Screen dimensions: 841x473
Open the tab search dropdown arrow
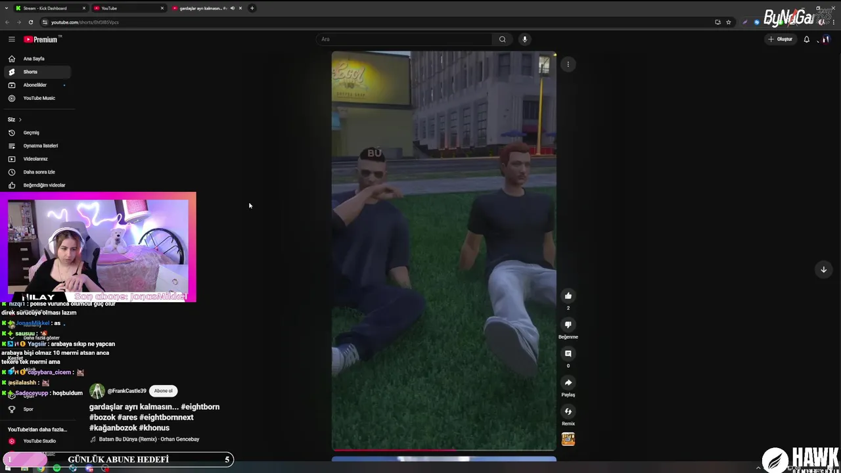click(x=7, y=9)
